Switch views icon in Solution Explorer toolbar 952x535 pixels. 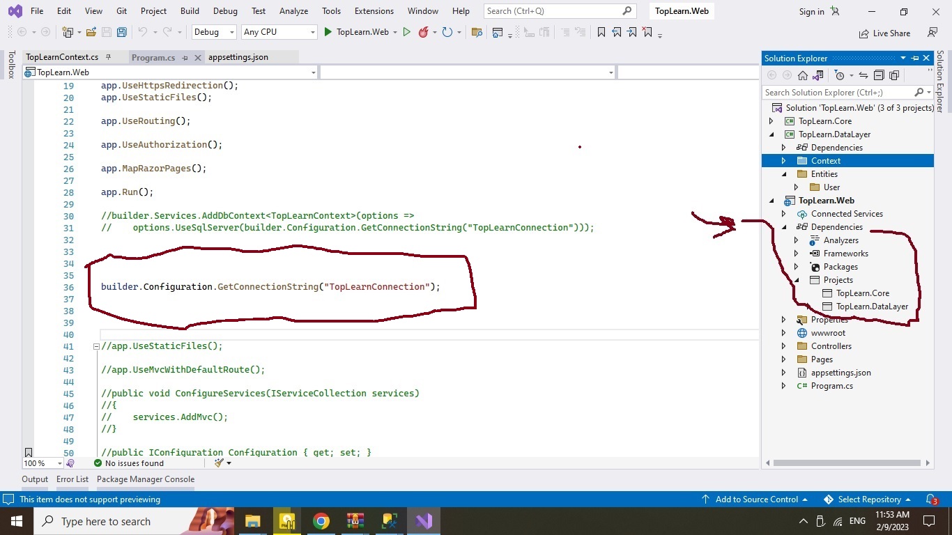click(x=818, y=75)
